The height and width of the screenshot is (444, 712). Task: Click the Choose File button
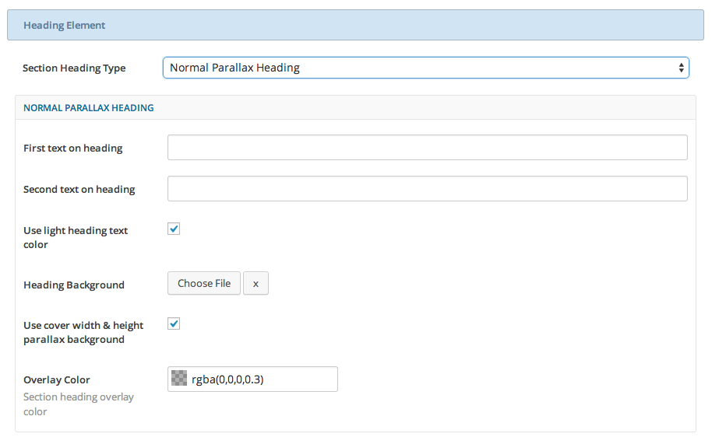[x=204, y=284]
